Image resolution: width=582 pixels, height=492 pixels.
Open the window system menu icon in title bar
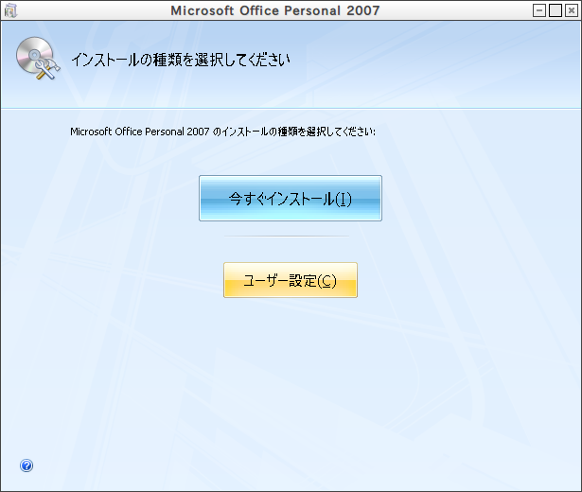pyautogui.click(x=10, y=10)
